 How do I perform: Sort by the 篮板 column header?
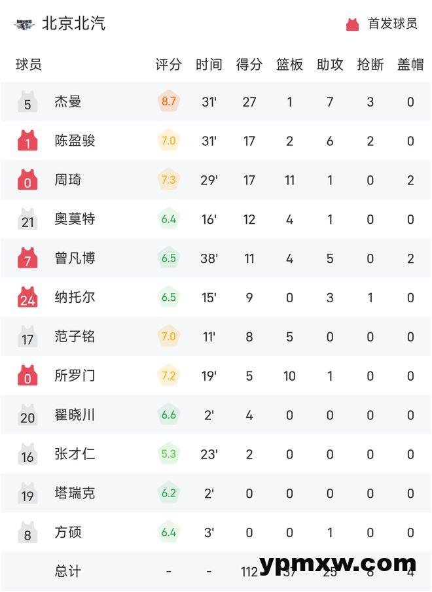pyautogui.click(x=289, y=65)
